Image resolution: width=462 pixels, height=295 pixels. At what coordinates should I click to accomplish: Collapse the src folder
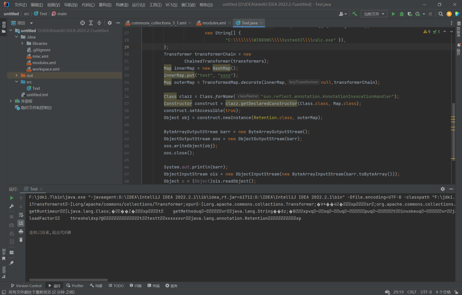17,82
